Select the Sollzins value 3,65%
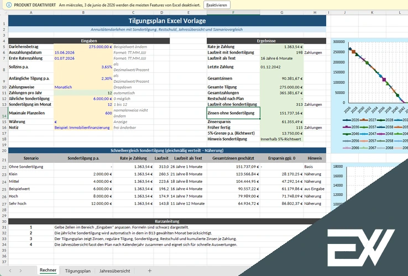Screen dimensions: 408x276 tap(83, 67)
